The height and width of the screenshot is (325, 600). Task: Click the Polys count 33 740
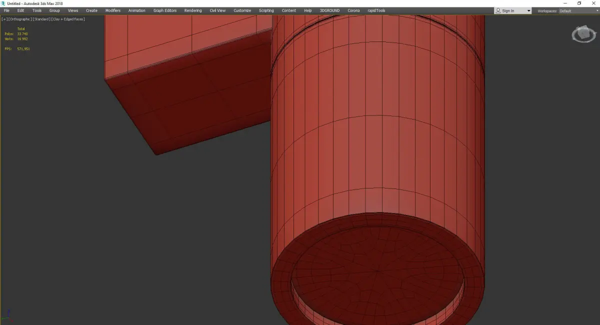pos(22,33)
